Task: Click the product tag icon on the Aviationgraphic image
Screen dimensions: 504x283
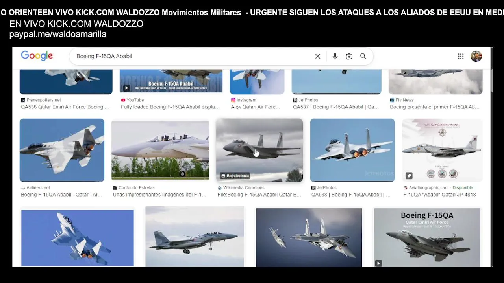Action: (x=409, y=176)
